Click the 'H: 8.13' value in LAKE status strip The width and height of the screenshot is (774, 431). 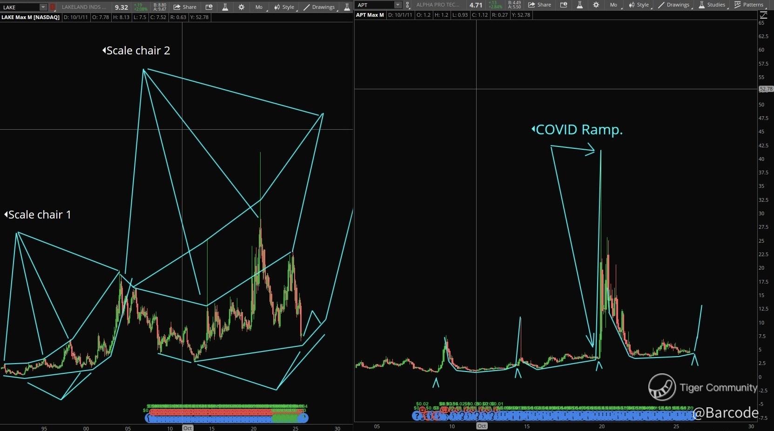click(x=121, y=17)
